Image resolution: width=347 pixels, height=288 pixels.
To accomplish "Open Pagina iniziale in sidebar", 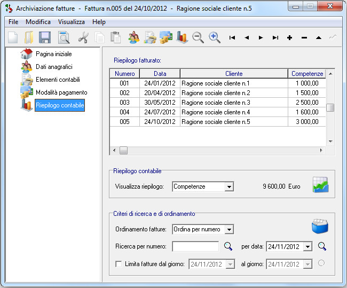I will pos(54,54).
